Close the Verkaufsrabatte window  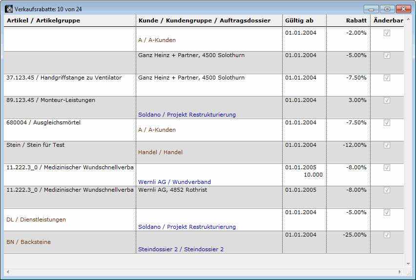coord(403,9)
